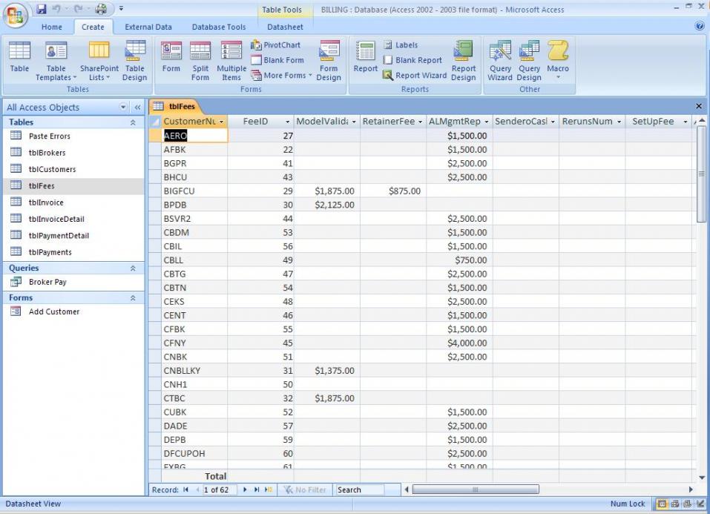The width and height of the screenshot is (710, 514).
Task: Switch to Design View icon in status bar
Action: (x=700, y=504)
